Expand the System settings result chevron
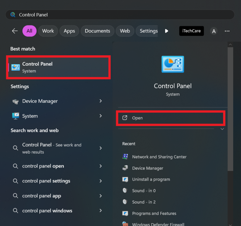The width and height of the screenshot is (241, 226). point(100,116)
